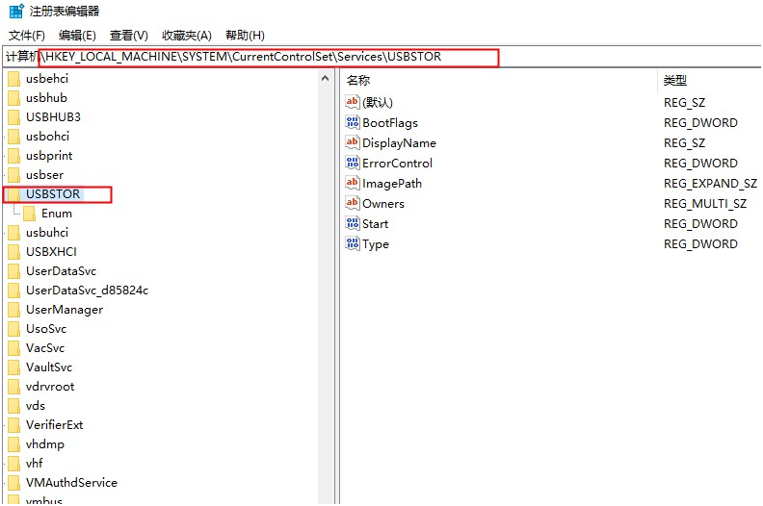Click the DisplayName string value icon
The height and width of the screenshot is (506, 763).
click(353, 142)
